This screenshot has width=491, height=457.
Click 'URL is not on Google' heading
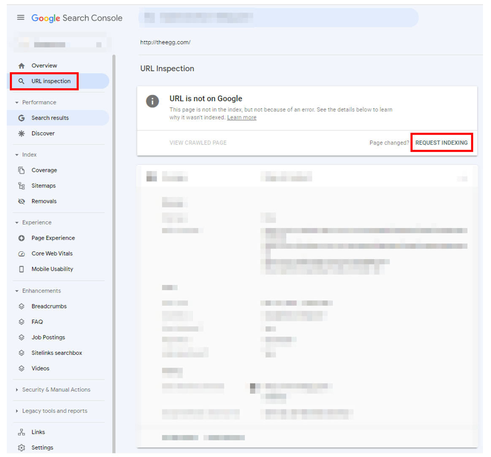[x=206, y=99]
